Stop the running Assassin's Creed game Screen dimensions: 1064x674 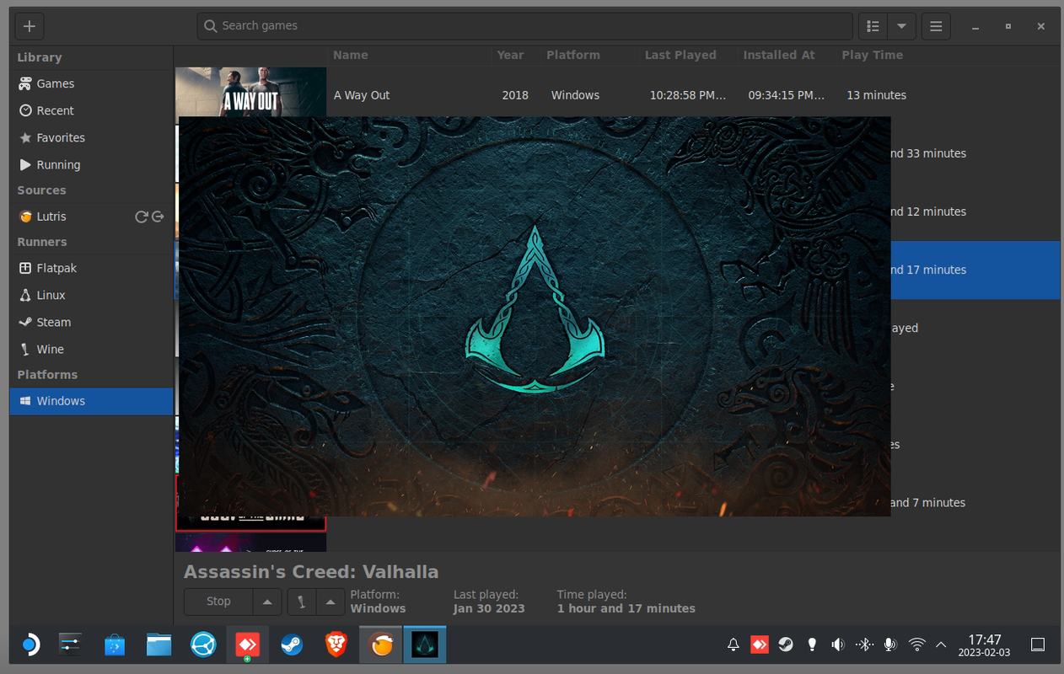[218, 602]
